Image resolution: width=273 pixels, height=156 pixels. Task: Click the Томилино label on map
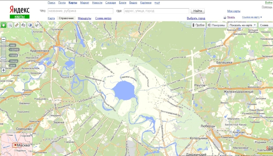(227, 137)
